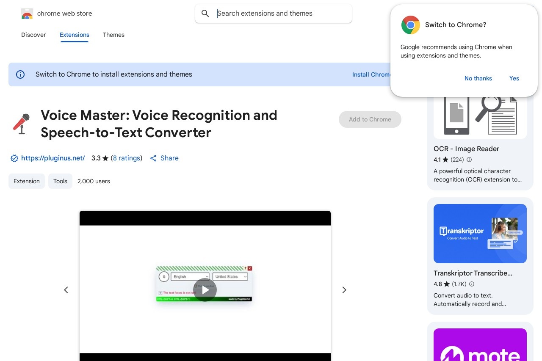Click the Chrome Web Store logo

(x=27, y=14)
